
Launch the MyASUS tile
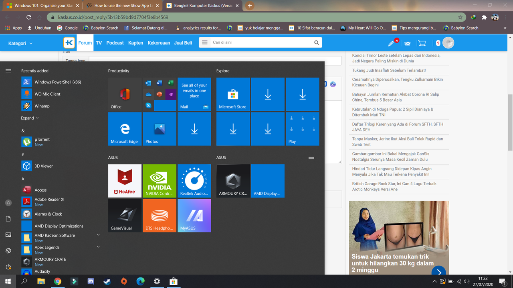[x=194, y=216]
